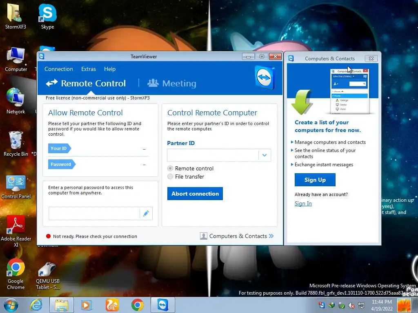Screen dimensions: 418x313
Task: Click 'Not ready. Please check your connection' status
Action: coord(95,236)
